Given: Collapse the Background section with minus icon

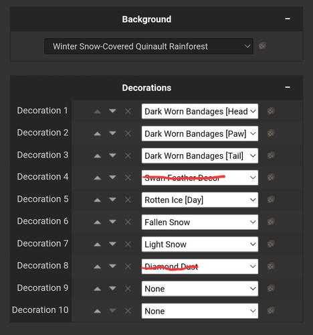Looking at the screenshot, I should click(288, 19).
